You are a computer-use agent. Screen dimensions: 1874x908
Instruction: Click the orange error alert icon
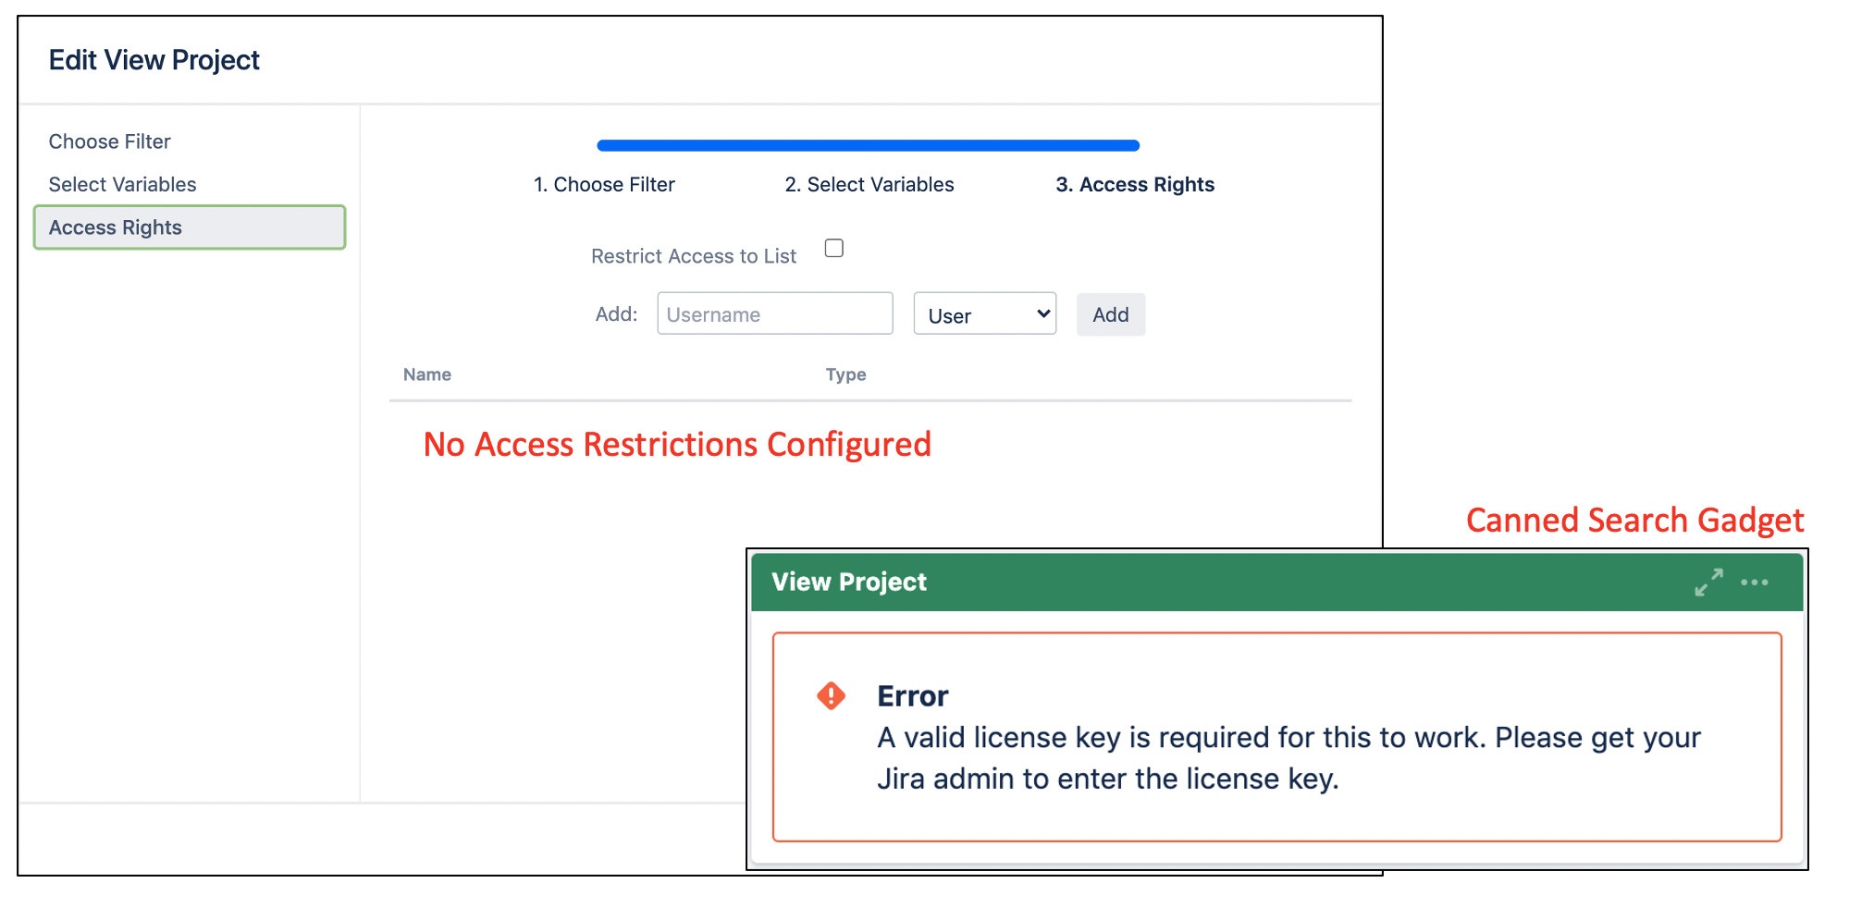coord(830,695)
